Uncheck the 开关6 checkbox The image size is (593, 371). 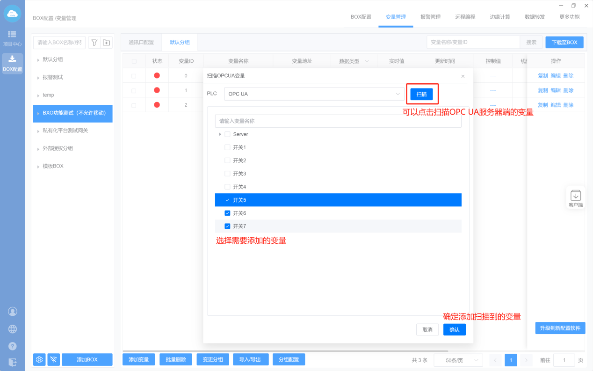tap(227, 213)
